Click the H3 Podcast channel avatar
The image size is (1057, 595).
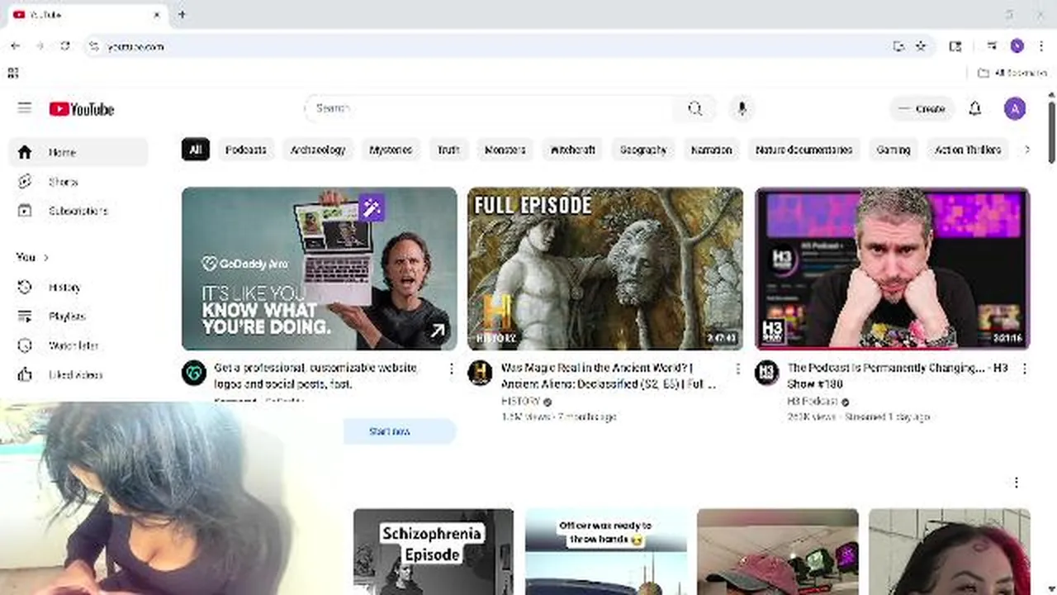(x=766, y=373)
